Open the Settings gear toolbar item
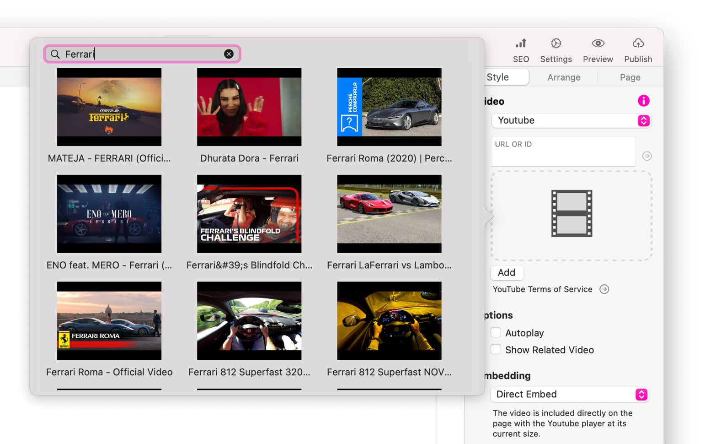705x444 pixels. [x=556, y=50]
